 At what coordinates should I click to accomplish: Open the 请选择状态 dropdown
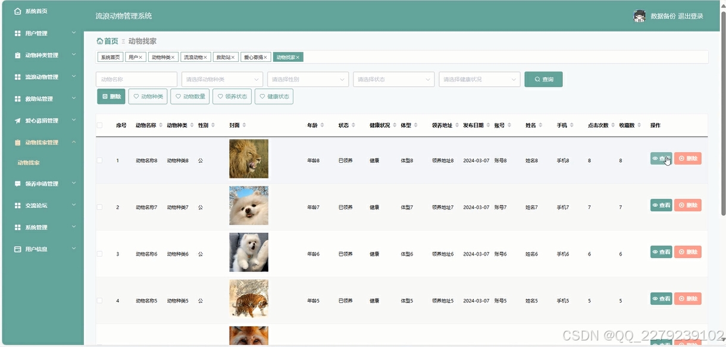[x=393, y=79]
